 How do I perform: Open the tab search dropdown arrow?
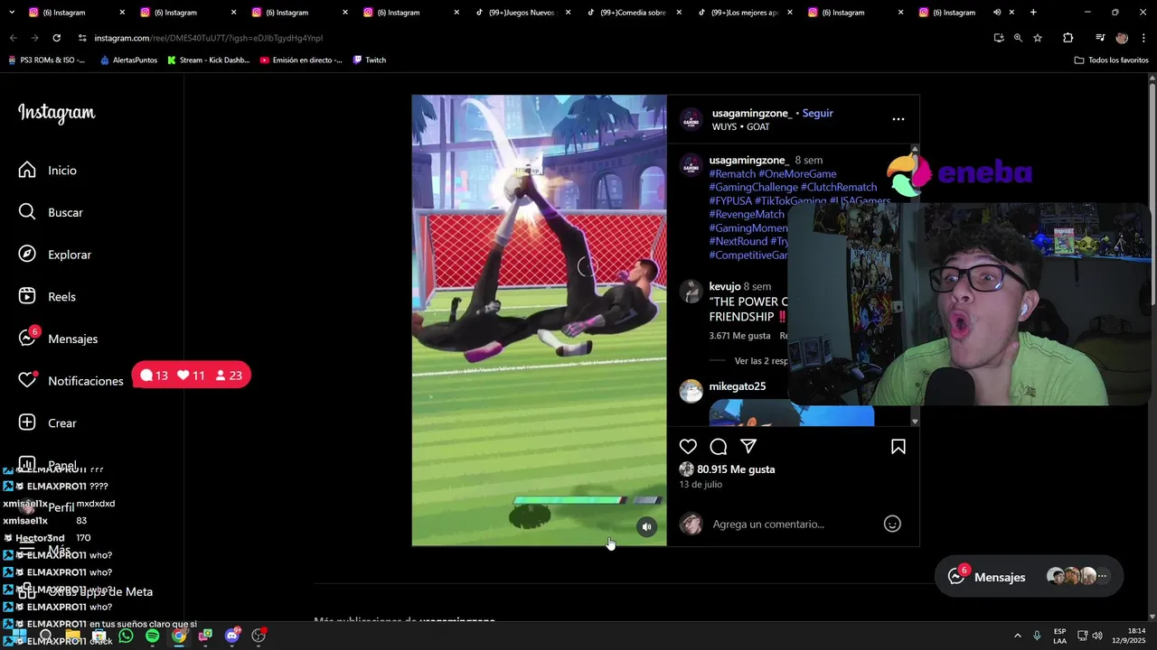click(x=12, y=13)
